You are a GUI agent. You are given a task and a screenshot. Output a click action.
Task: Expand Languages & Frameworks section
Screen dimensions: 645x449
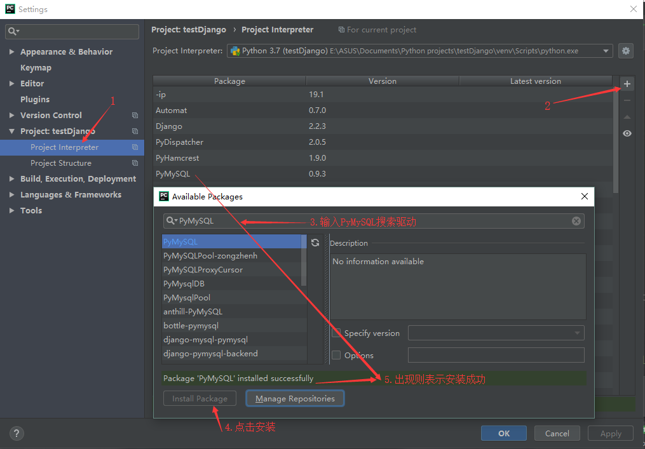12,195
